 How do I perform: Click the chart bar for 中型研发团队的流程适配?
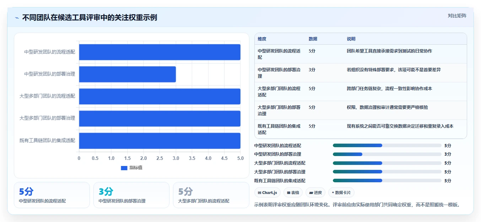point(160,52)
